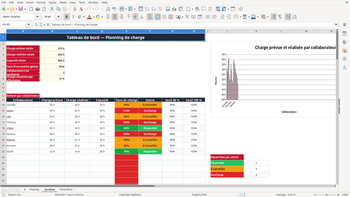Sort ascending A to Z
Screen dimensions: 350x197
147,9
